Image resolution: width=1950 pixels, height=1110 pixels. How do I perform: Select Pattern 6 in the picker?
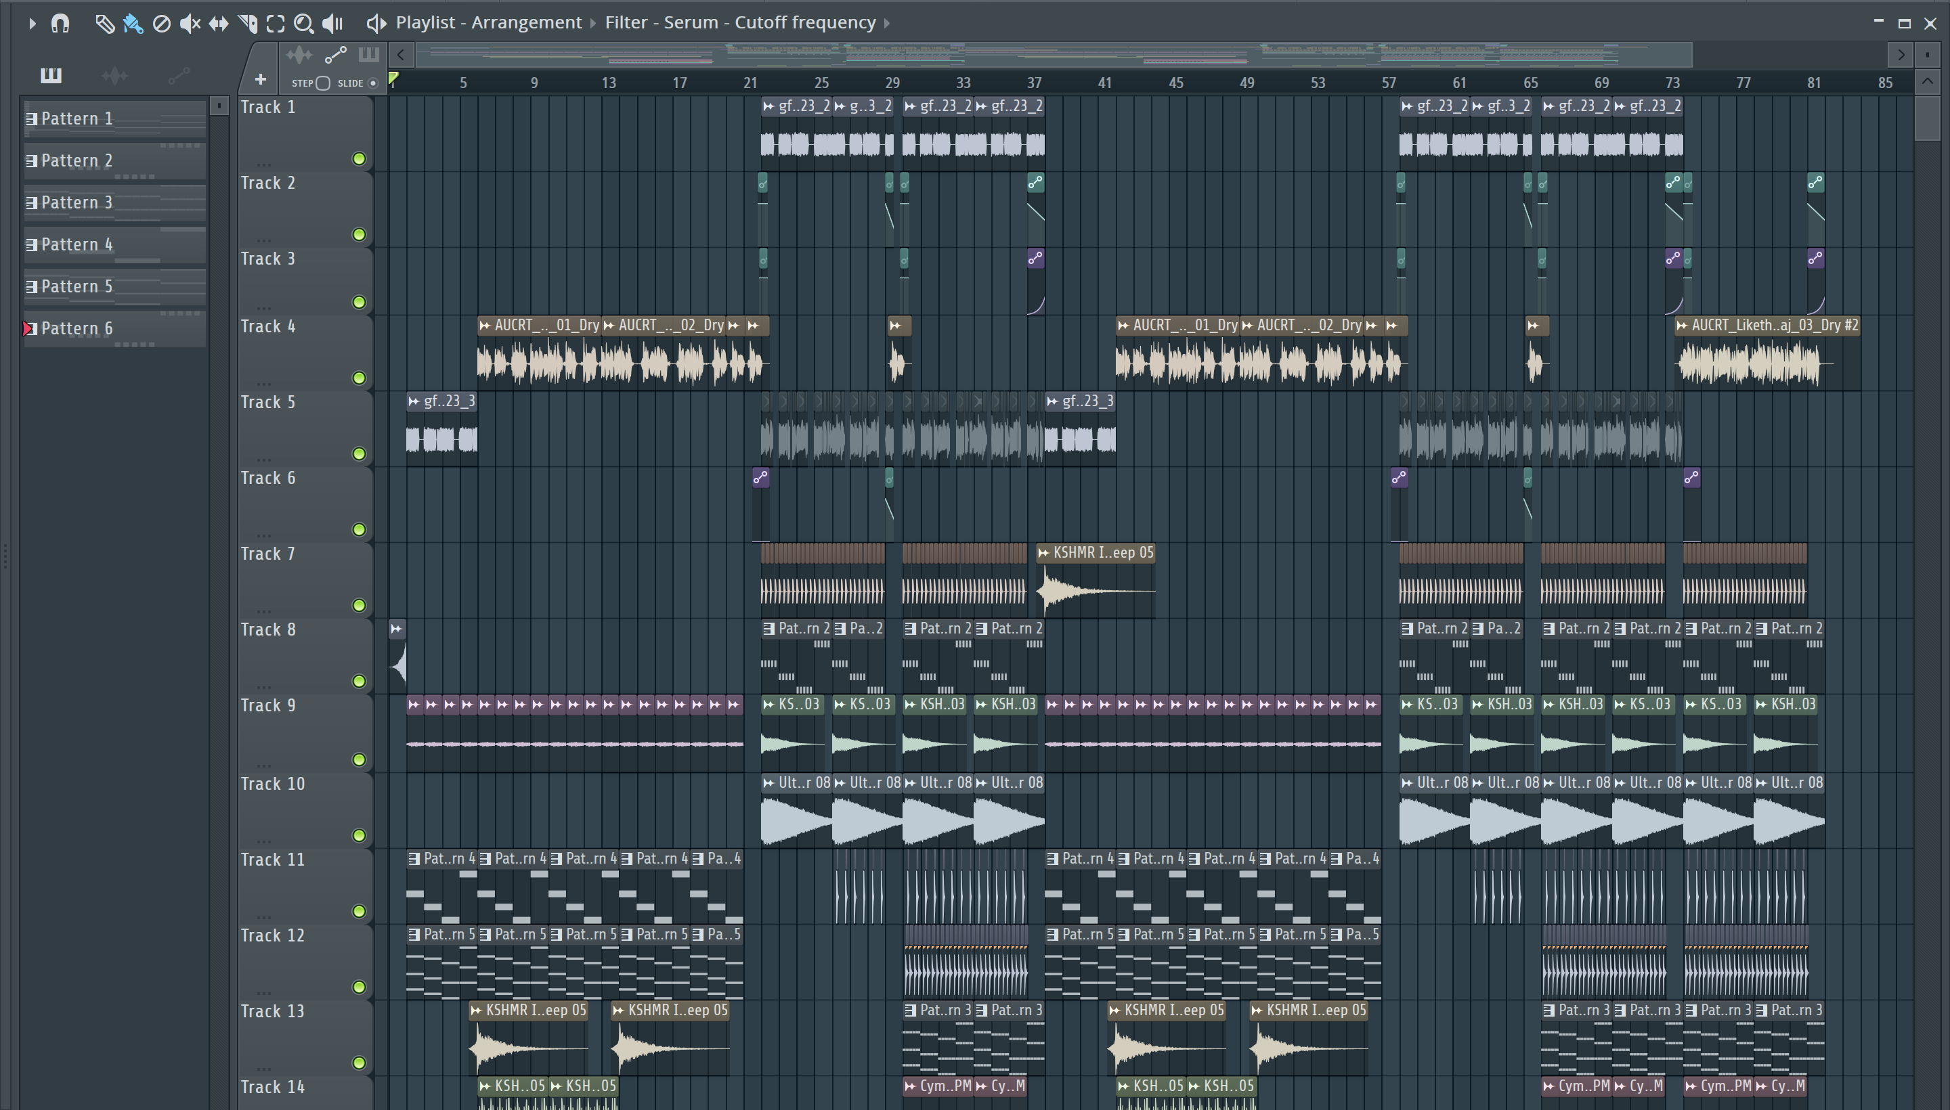tap(115, 328)
